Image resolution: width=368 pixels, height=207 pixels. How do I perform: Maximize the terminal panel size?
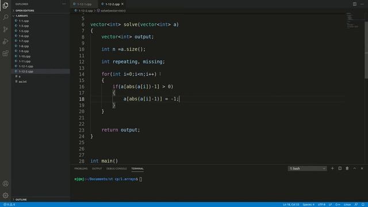tap(355, 168)
